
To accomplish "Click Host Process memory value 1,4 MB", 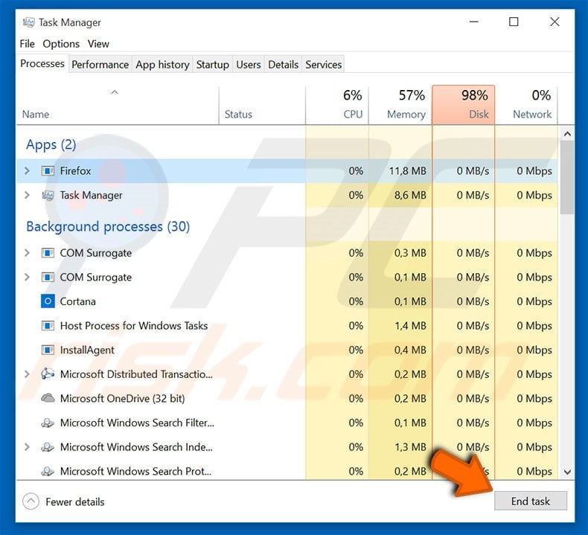I will (x=410, y=326).
